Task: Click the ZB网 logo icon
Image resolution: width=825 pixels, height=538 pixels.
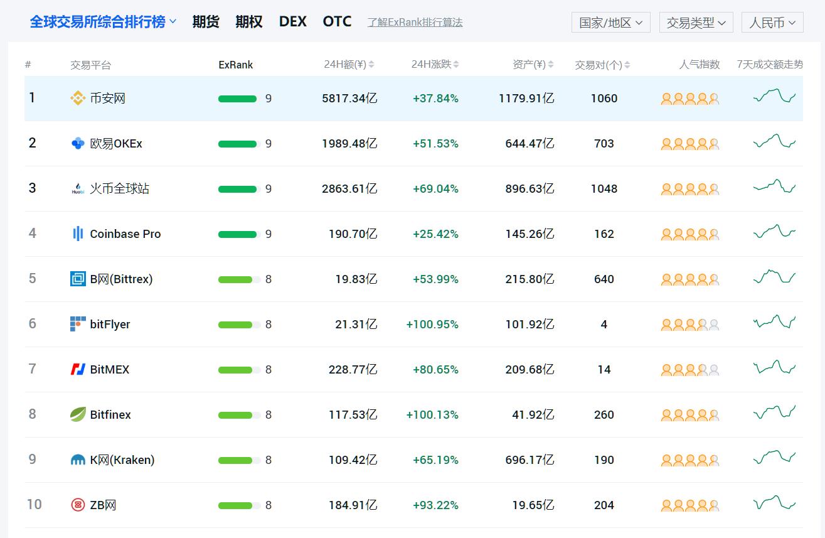Action: (x=78, y=505)
